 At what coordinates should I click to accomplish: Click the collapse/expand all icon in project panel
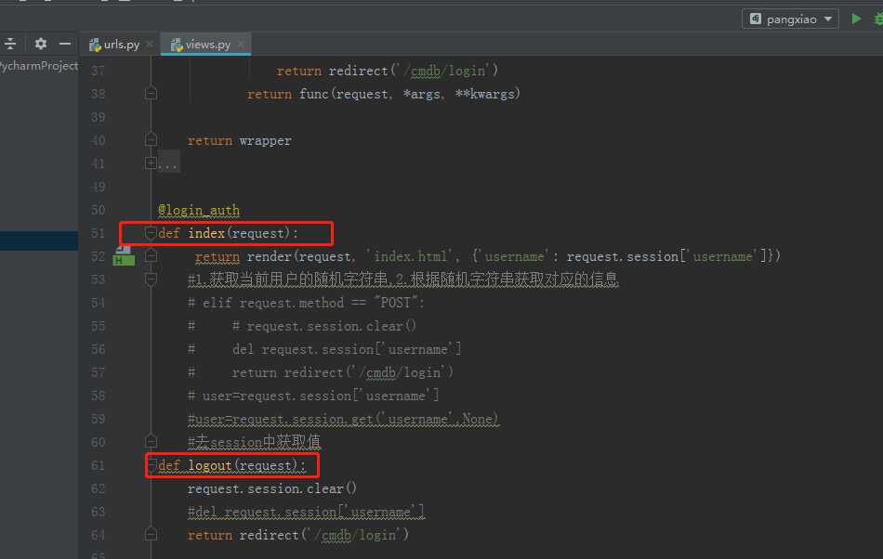(10, 44)
